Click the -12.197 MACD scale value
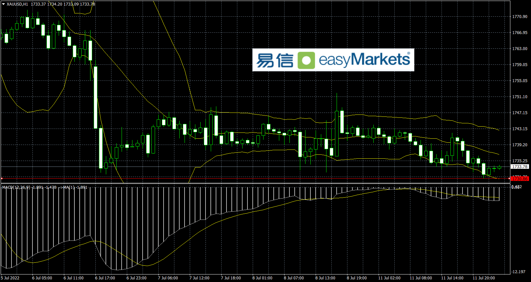 coord(519,272)
